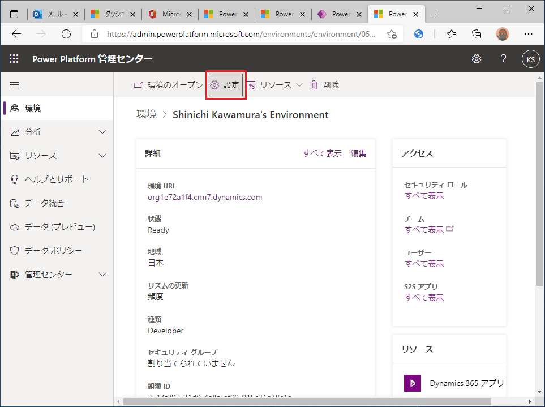Open the org1e72a1f4.crm7.dynamics.com URL link

pyautogui.click(x=205, y=197)
